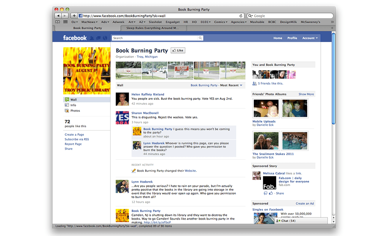This screenshot has width=388, height=236.
Task: Click the Google magnifier icon in the browser search field
Action: coord(250,16)
